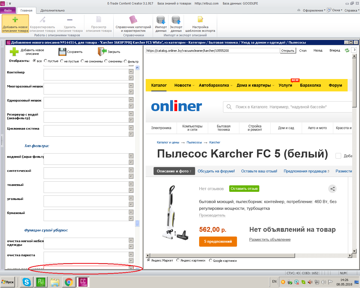The width and height of the screenshot is (360, 288).
Task: Click the Import data database icon
Action: coord(161,20)
